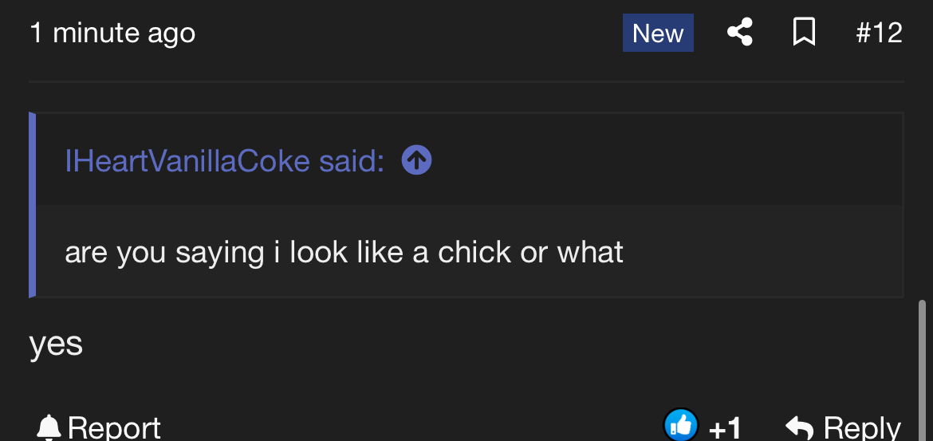The image size is (933, 441).
Task: Open the '1 minute ago' timestamp link
Action: pos(112,33)
